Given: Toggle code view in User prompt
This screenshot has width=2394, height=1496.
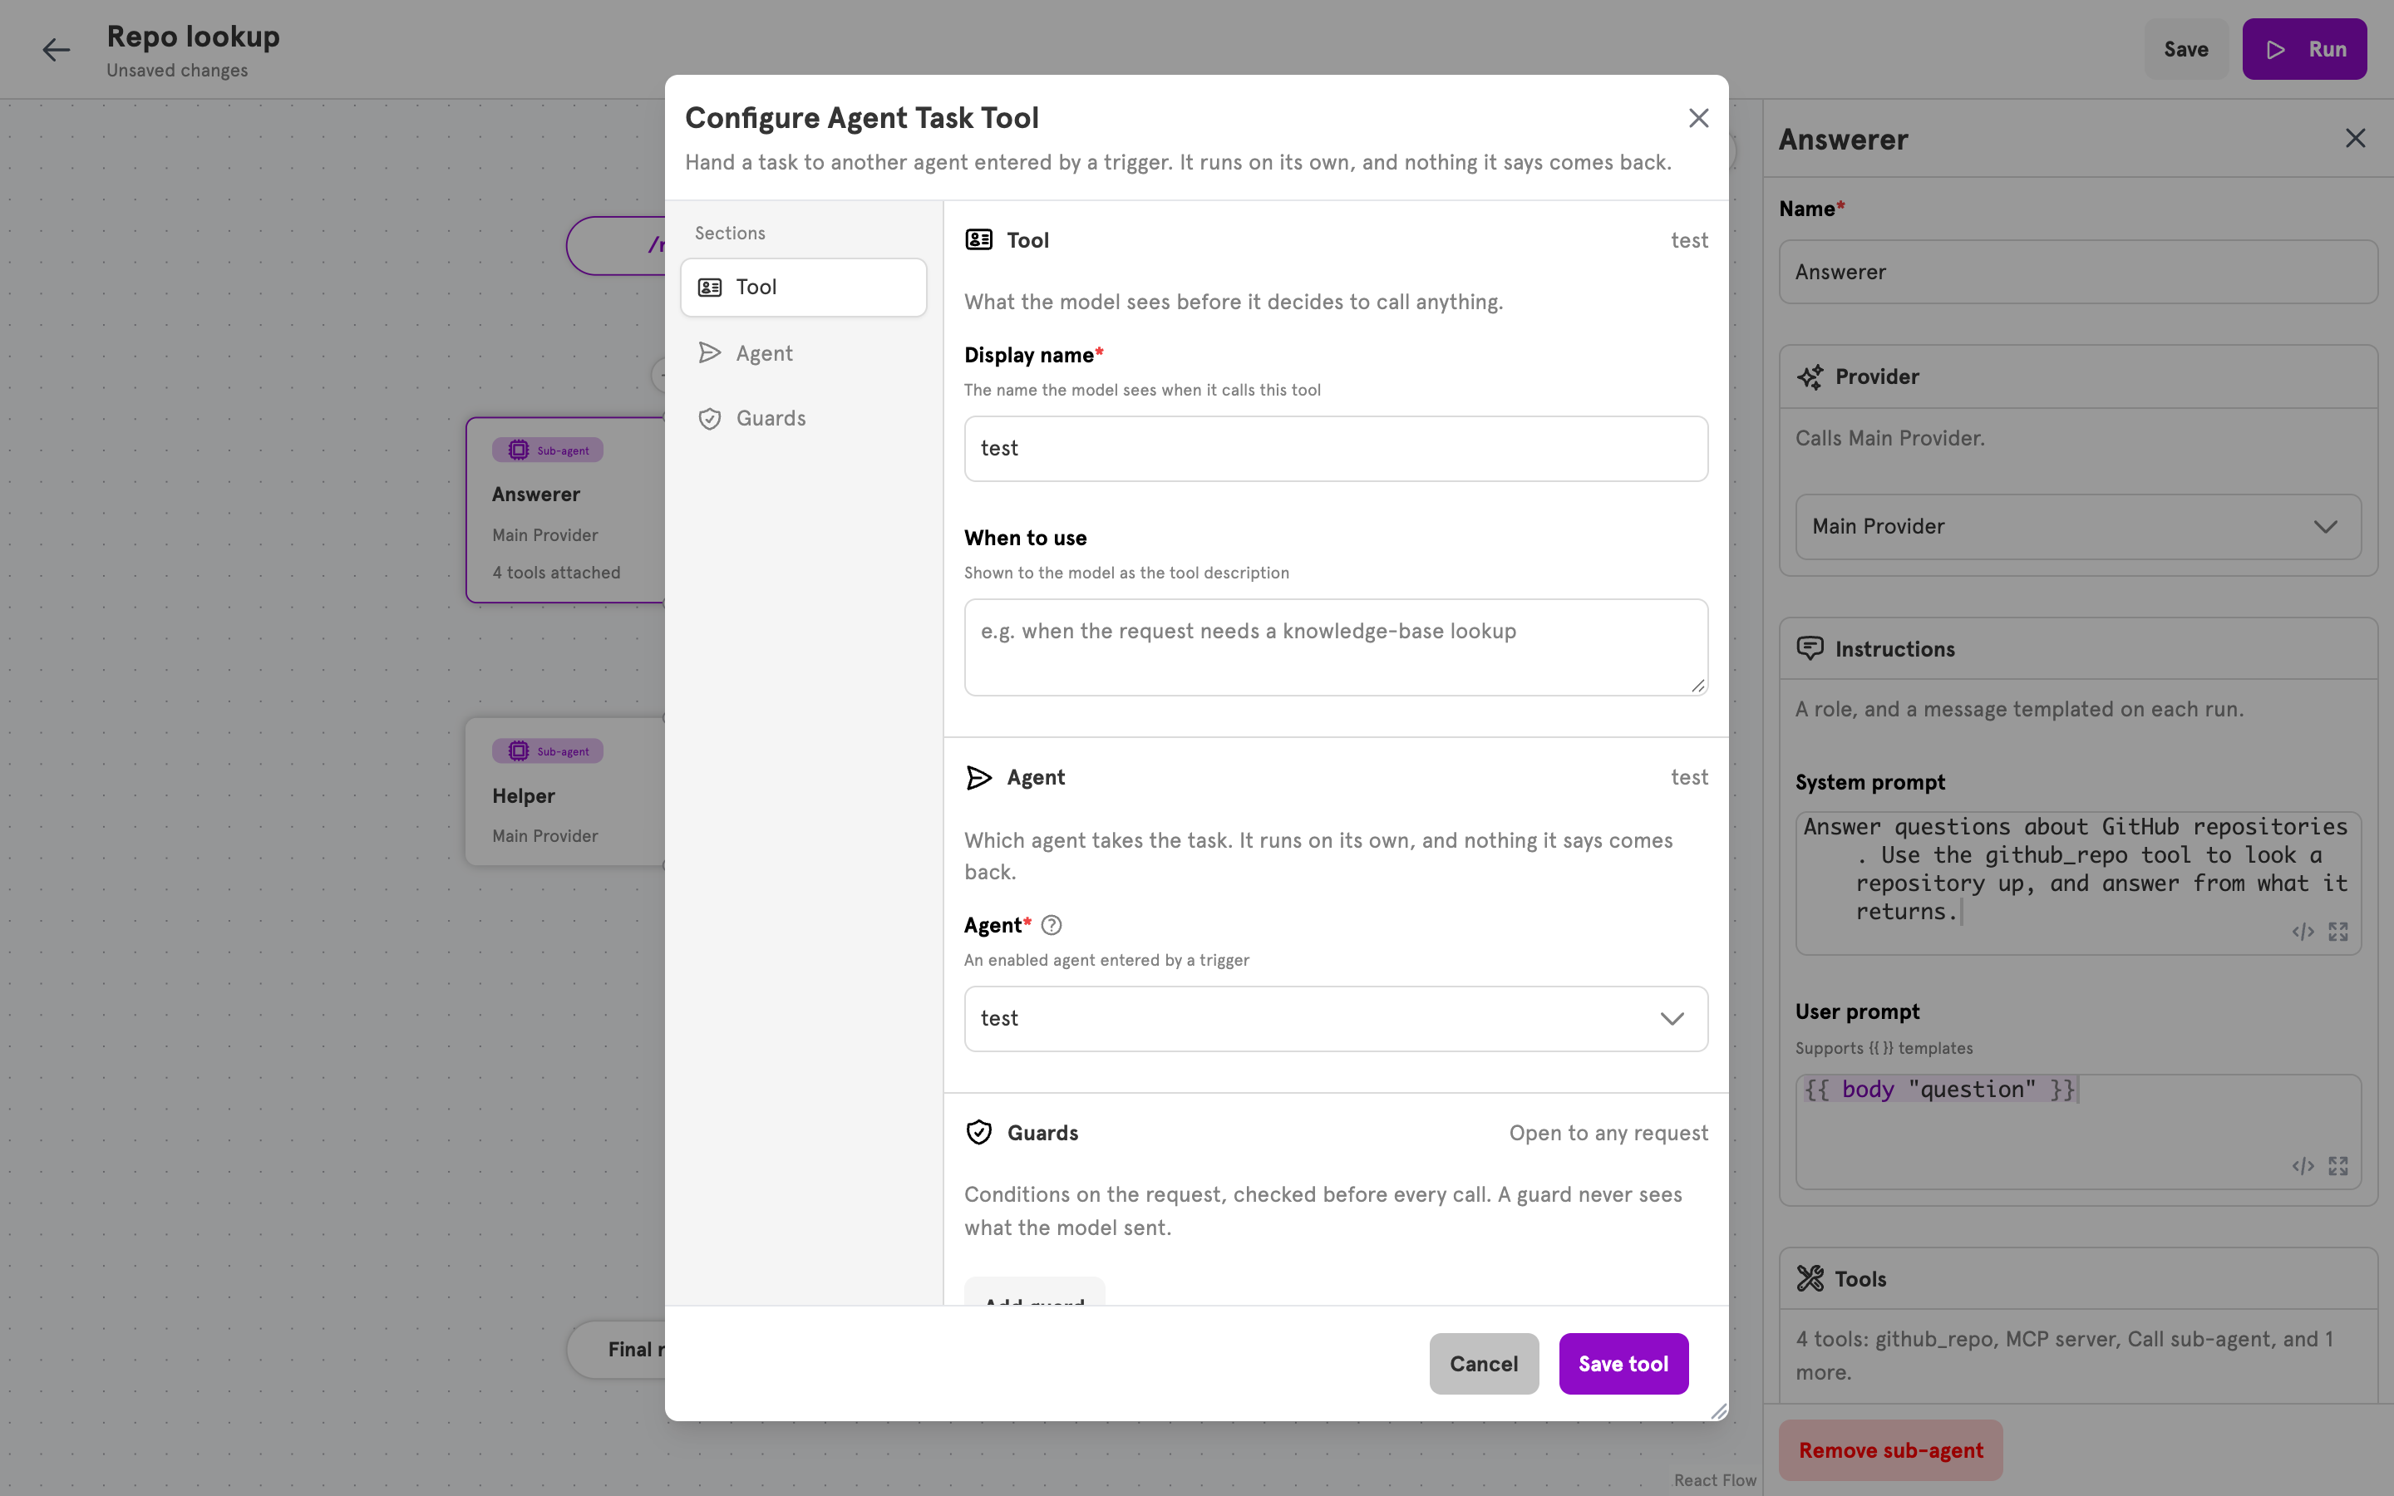Looking at the screenshot, I should (2303, 1167).
